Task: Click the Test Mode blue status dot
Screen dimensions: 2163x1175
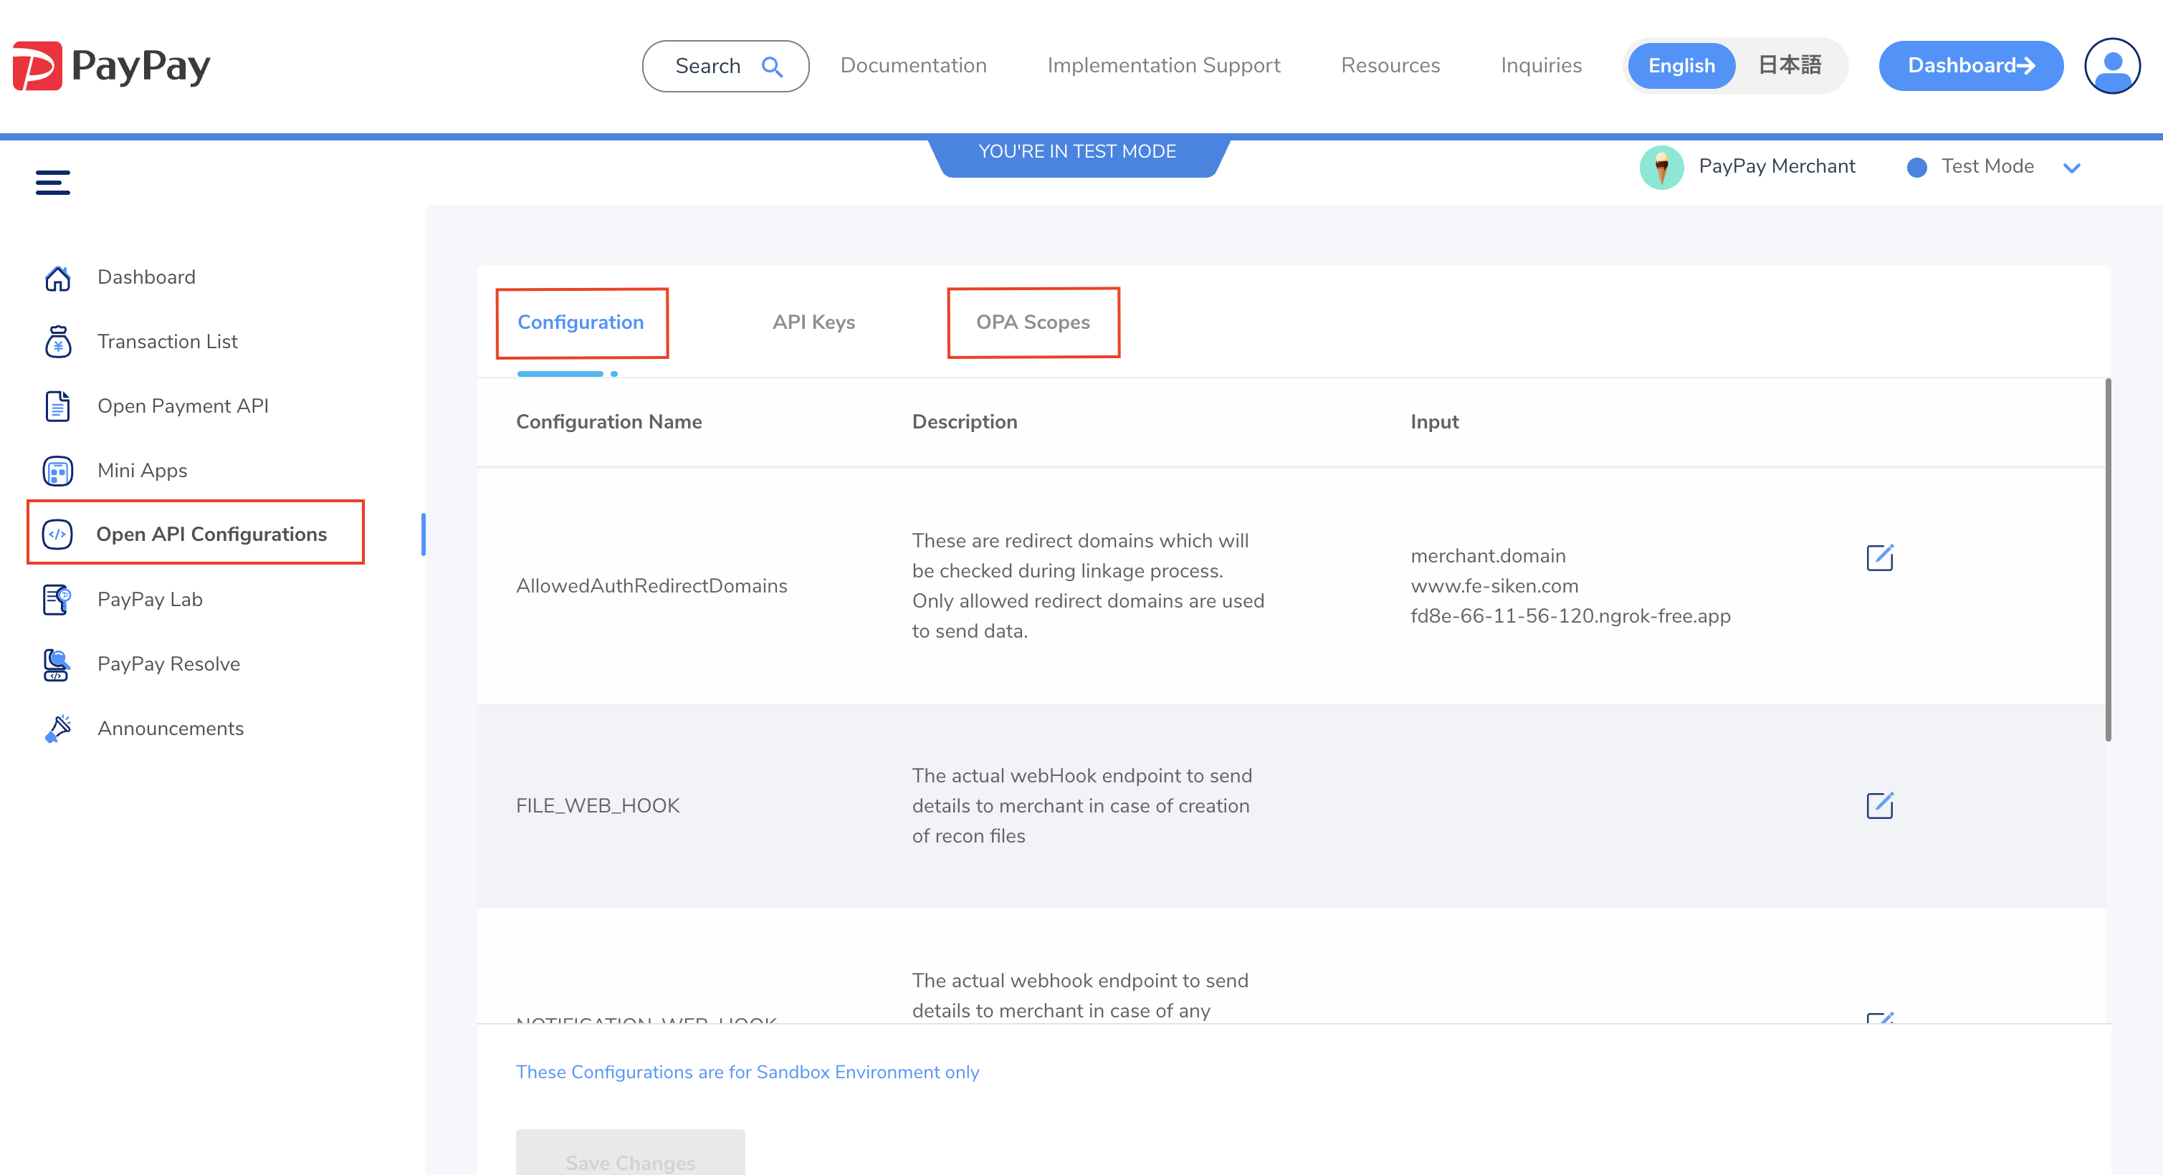Action: (1917, 167)
